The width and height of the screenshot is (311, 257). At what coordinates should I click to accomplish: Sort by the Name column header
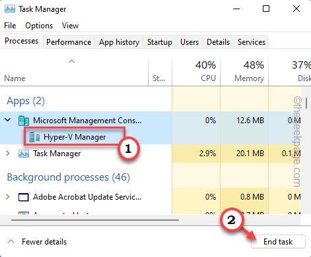coord(74,72)
